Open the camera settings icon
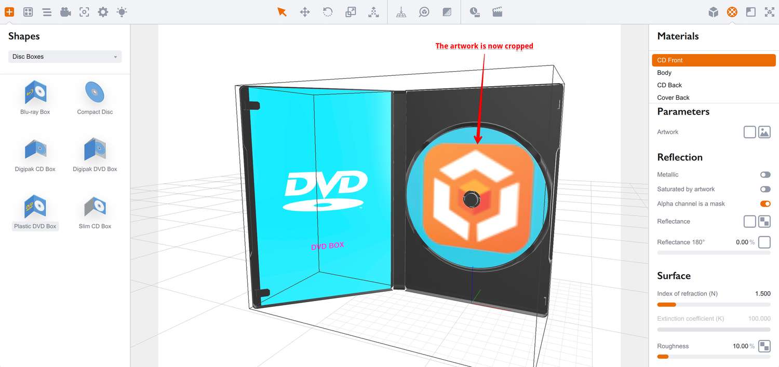The height and width of the screenshot is (367, 779). [x=65, y=11]
